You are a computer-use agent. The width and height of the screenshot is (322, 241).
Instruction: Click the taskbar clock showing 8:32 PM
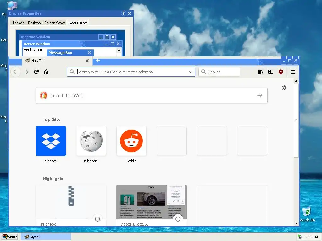pyautogui.click(x=311, y=237)
